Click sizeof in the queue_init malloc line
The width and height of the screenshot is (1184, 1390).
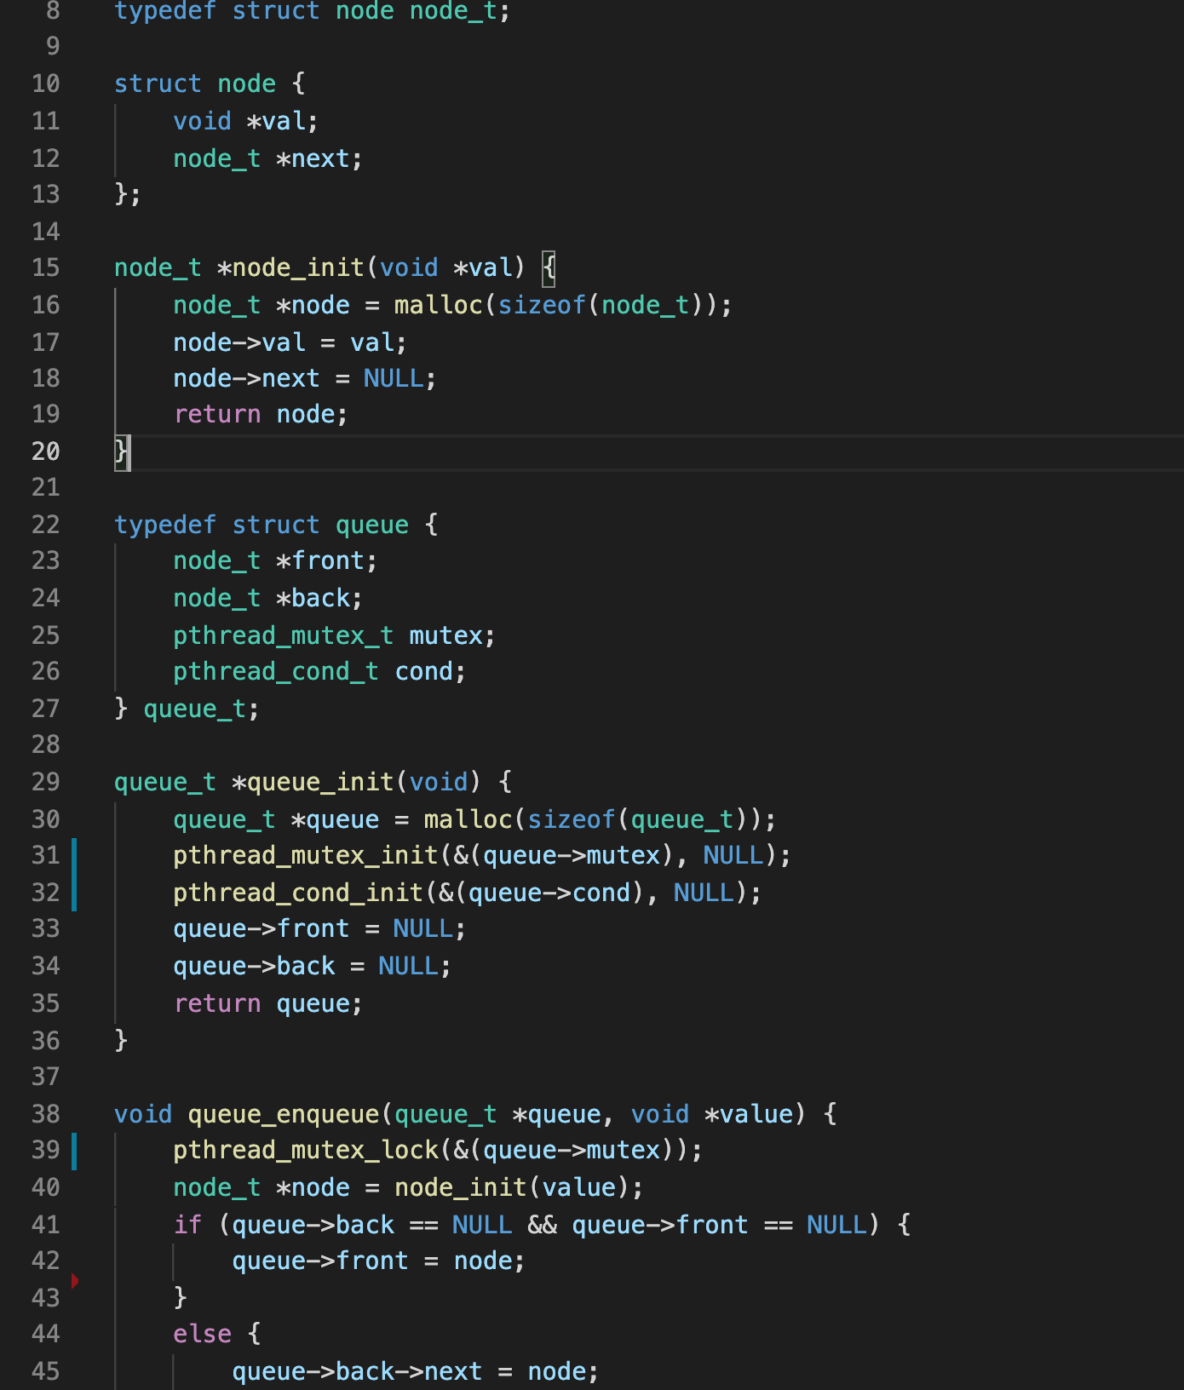click(571, 819)
